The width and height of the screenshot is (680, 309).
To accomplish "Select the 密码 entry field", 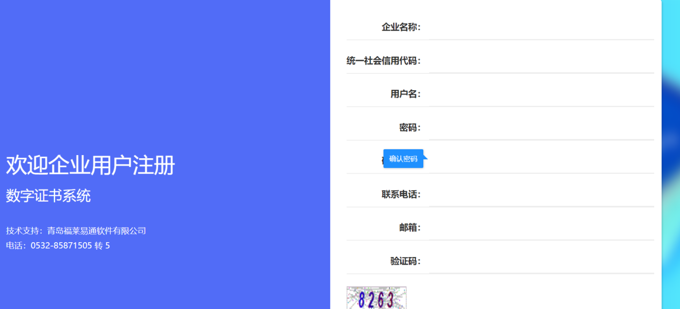I will pyautogui.click(x=541, y=127).
